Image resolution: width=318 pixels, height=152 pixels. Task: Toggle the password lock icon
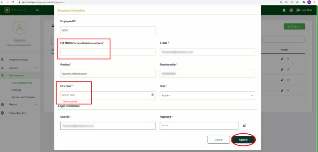coord(244,125)
